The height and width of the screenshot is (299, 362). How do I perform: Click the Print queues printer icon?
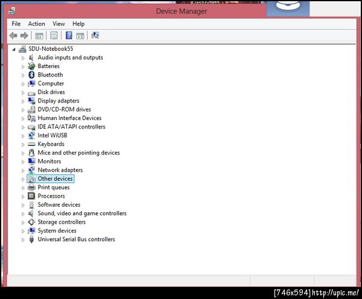point(31,187)
